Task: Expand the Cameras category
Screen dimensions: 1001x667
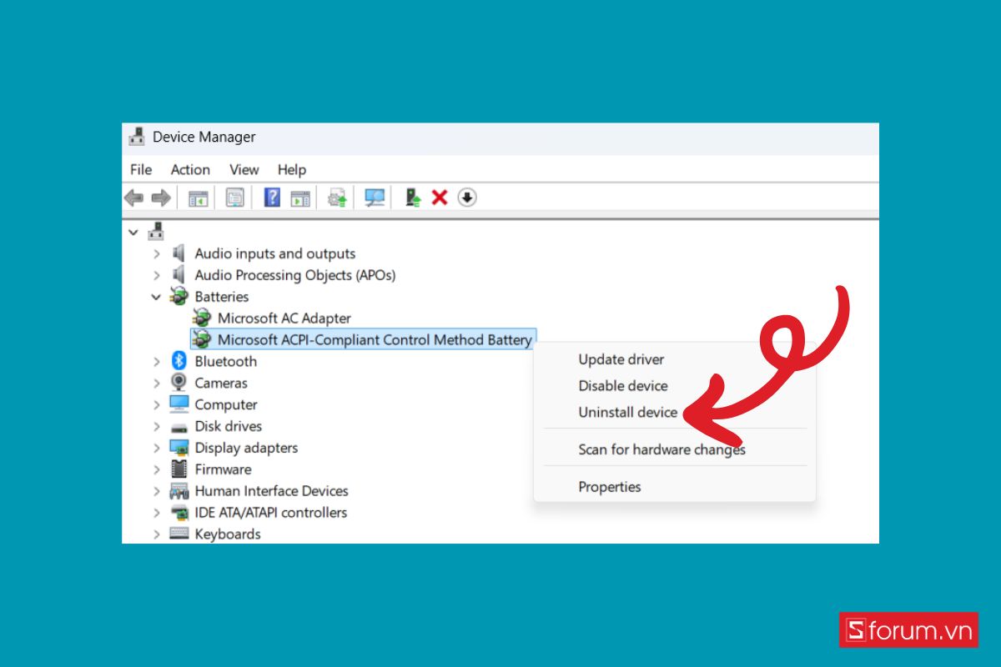Action: pos(156,383)
